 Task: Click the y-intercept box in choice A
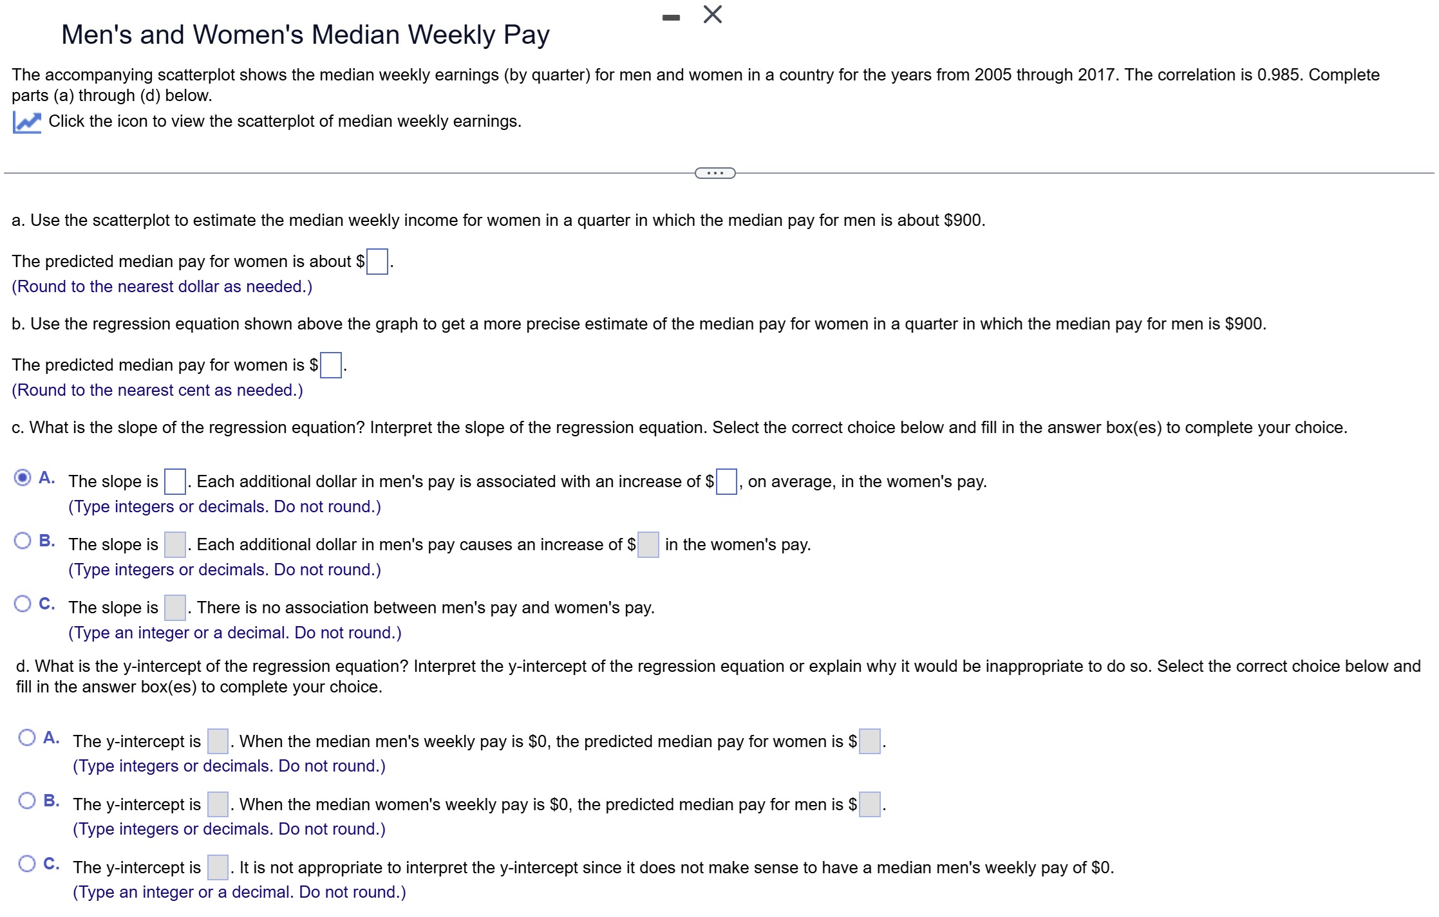216,741
